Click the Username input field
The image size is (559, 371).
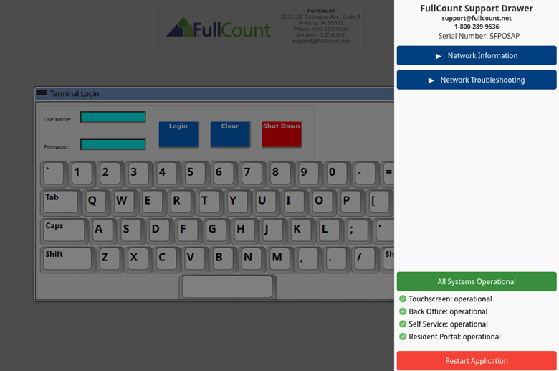pyautogui.click(x=113, y=117)
